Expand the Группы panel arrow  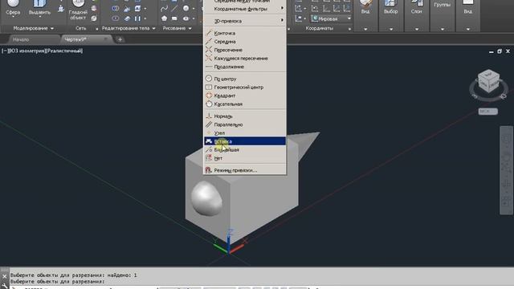point(443,29)
